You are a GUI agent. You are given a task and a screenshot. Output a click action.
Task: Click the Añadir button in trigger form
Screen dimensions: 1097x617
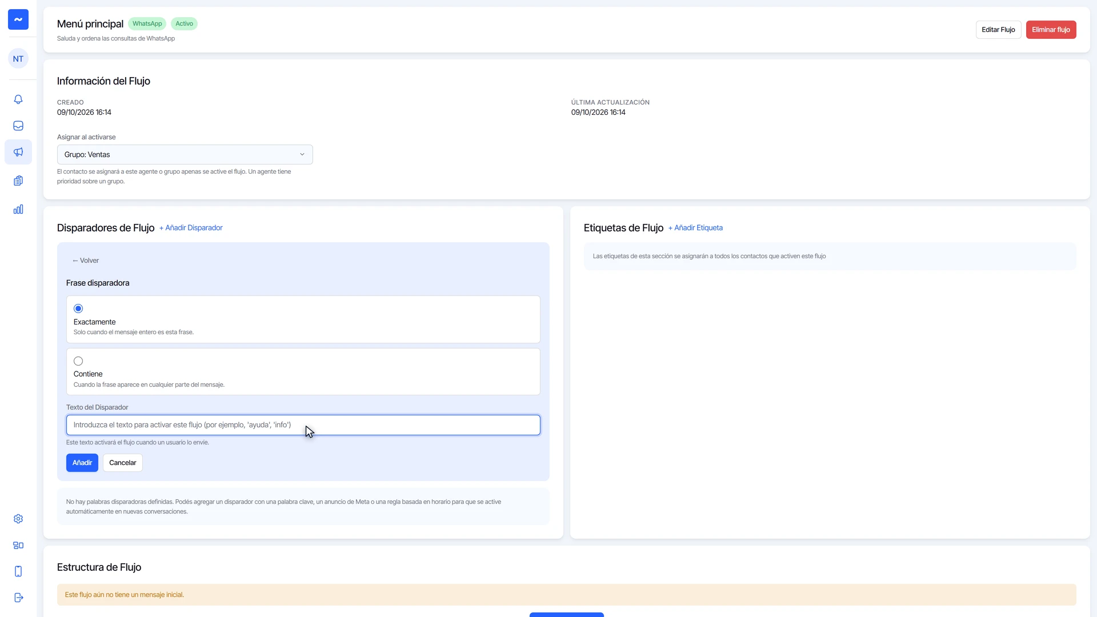coord(82,463)
